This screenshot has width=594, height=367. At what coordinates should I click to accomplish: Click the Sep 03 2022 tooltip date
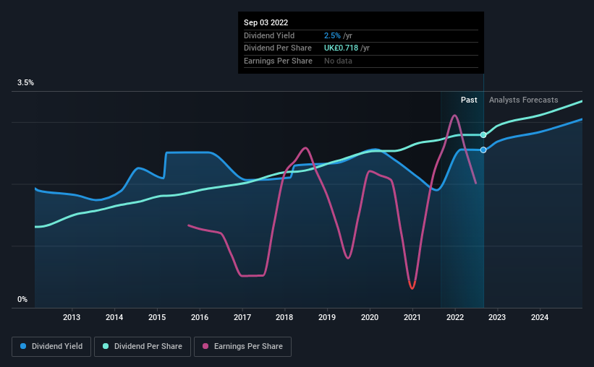266,22
